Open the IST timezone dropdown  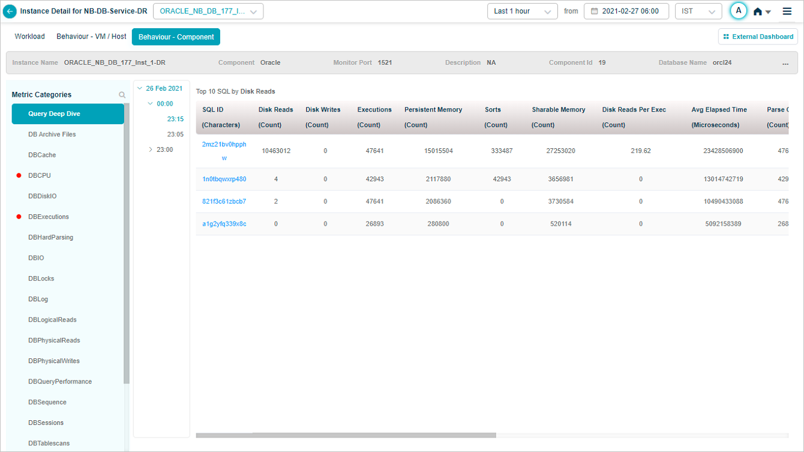pos(698,11)
